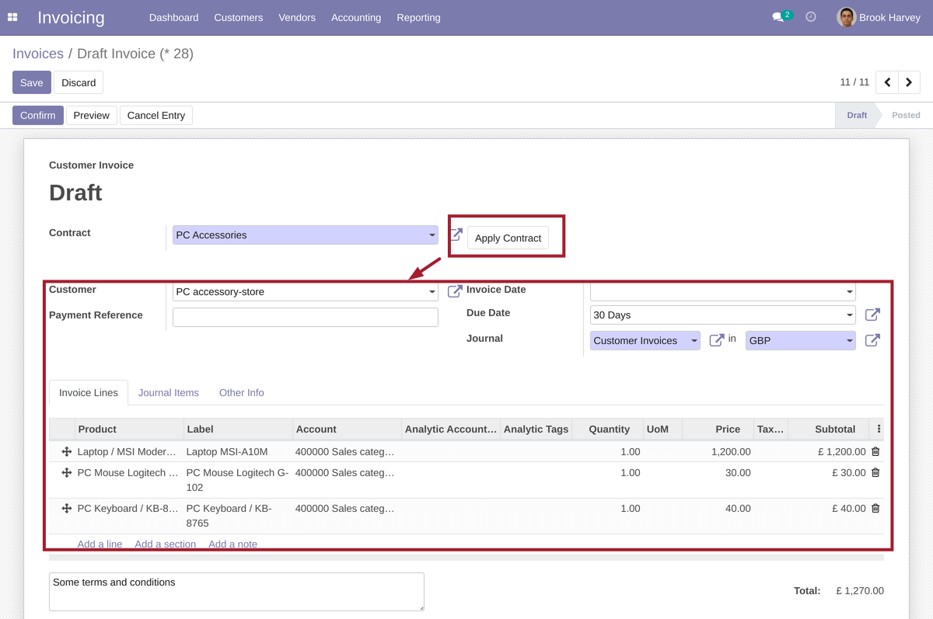Open column options kebab menu in table
This screenshot has width=933, height=619.
tap(879, 429)
